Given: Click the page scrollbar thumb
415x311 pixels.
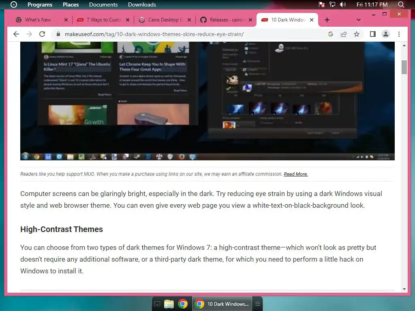Looking at the screenshot, I should (404, 67).
